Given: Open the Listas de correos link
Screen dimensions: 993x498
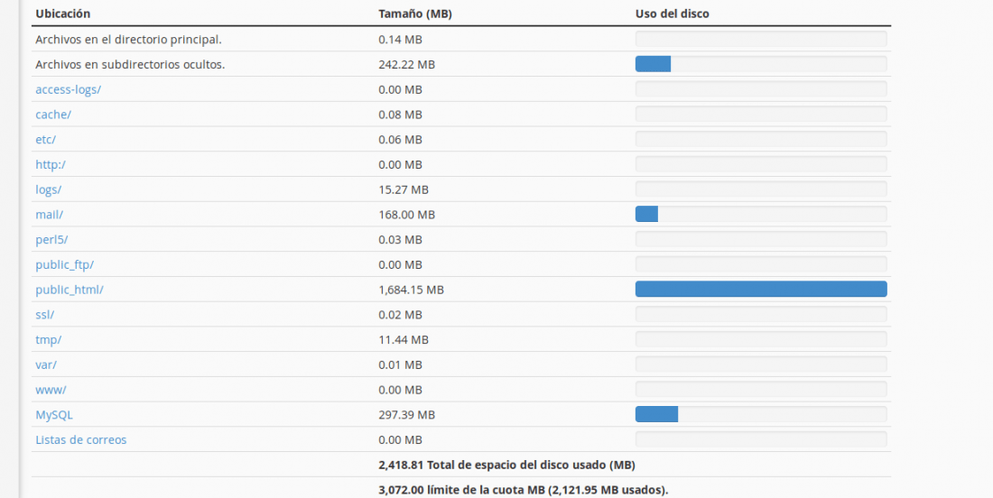Looking at the screenshot, I should coord(81,439).
